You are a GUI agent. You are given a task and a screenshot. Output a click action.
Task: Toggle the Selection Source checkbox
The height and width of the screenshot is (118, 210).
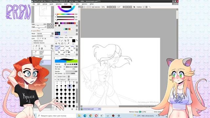pos(32,43)
